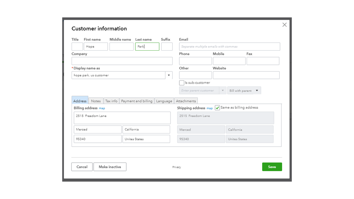Image resolution: width=354 pixels, height=199 pixels.
Task: Check the Is sub-customer checkbox
Action: coord(182,83)
